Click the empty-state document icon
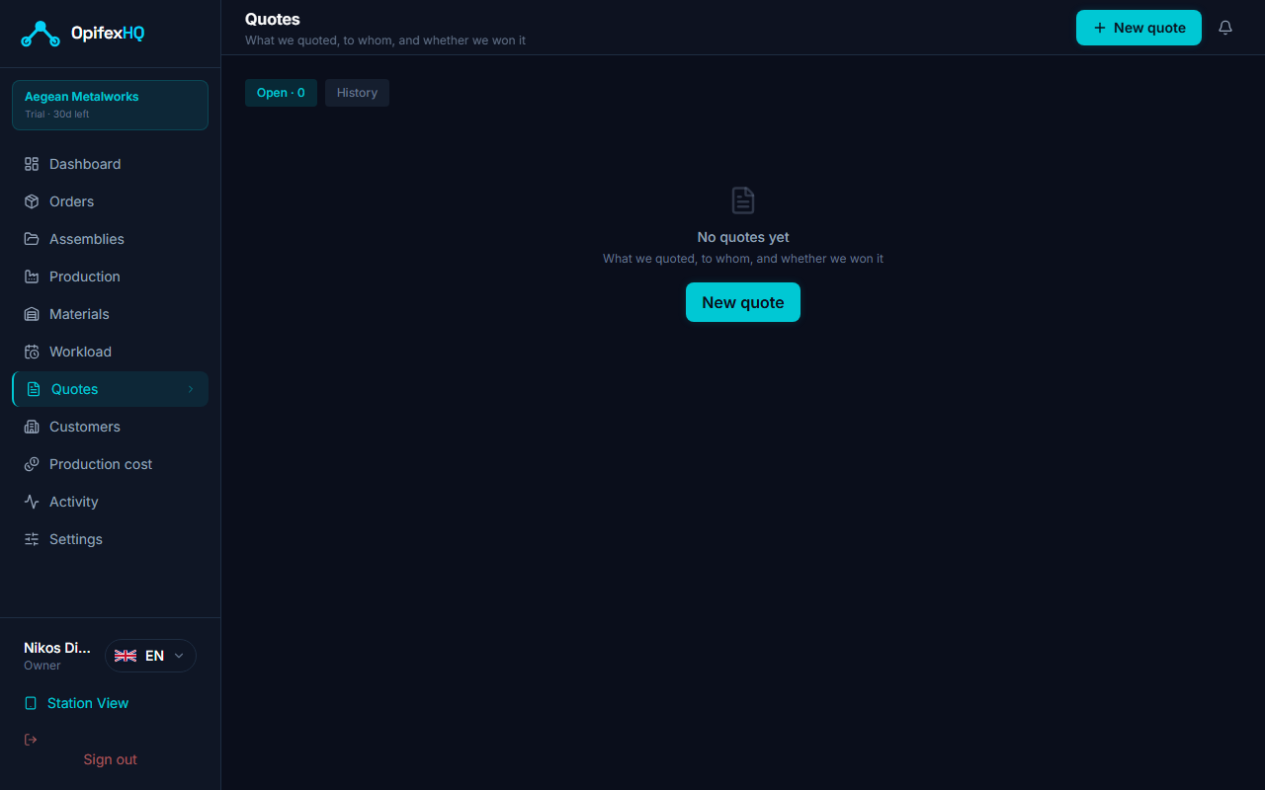 coord(743,200)
